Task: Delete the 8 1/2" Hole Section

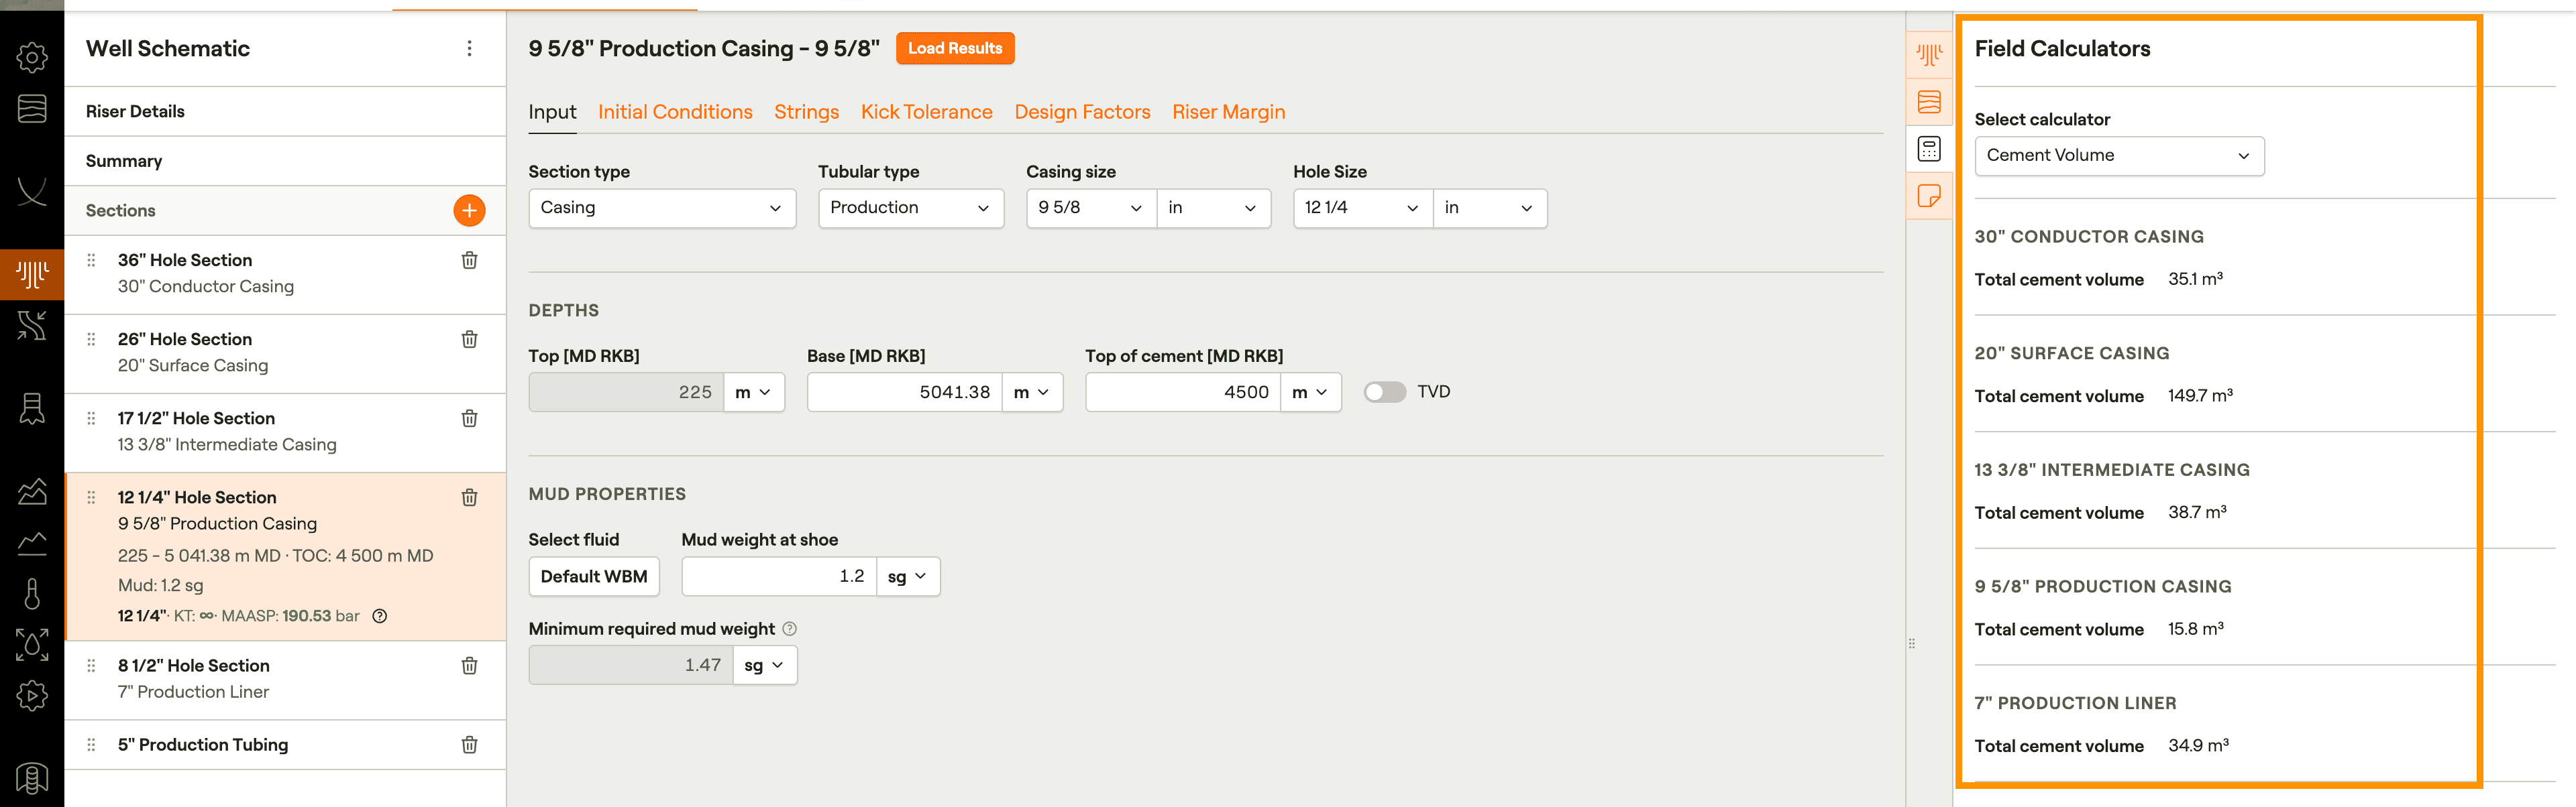Action: (469, 666)
